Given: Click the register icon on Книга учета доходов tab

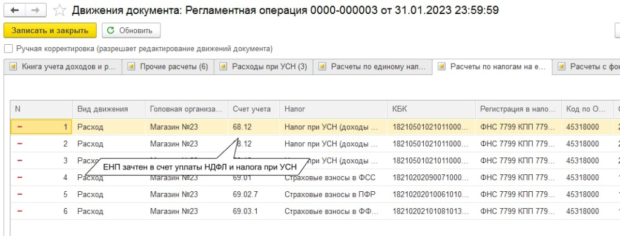Looking at the screenshot, I should pyautogui.click(x=13, y=67).
